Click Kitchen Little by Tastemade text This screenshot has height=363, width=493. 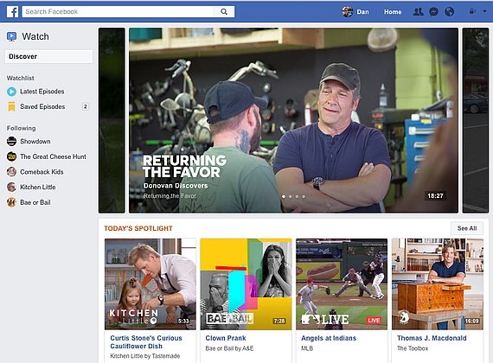tap(145, 356)
